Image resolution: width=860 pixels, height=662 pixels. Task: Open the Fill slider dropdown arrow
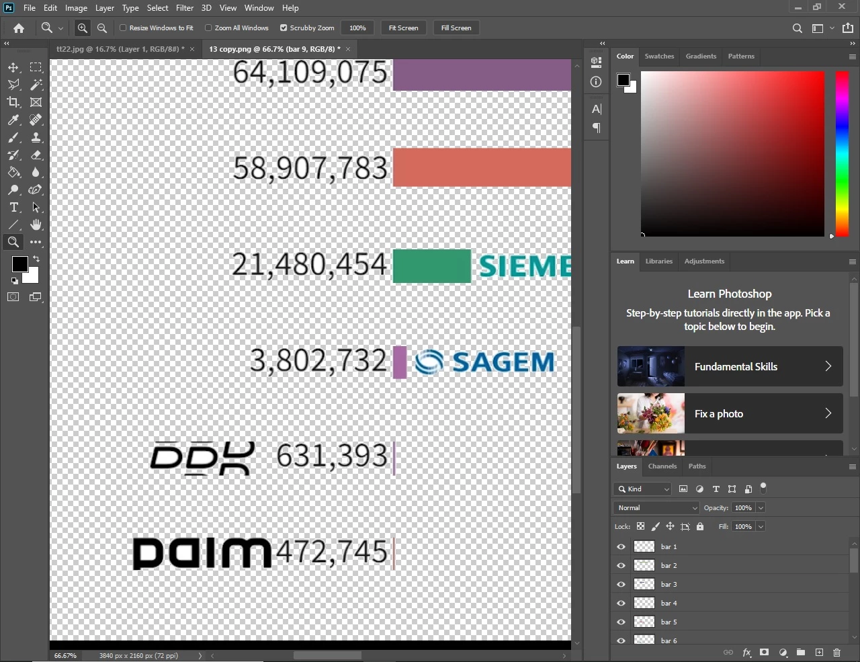[761, 527]
